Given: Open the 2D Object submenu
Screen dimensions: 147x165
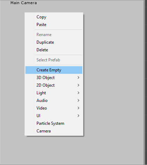Looking at the screenshot, I should [x=54, y=85].
